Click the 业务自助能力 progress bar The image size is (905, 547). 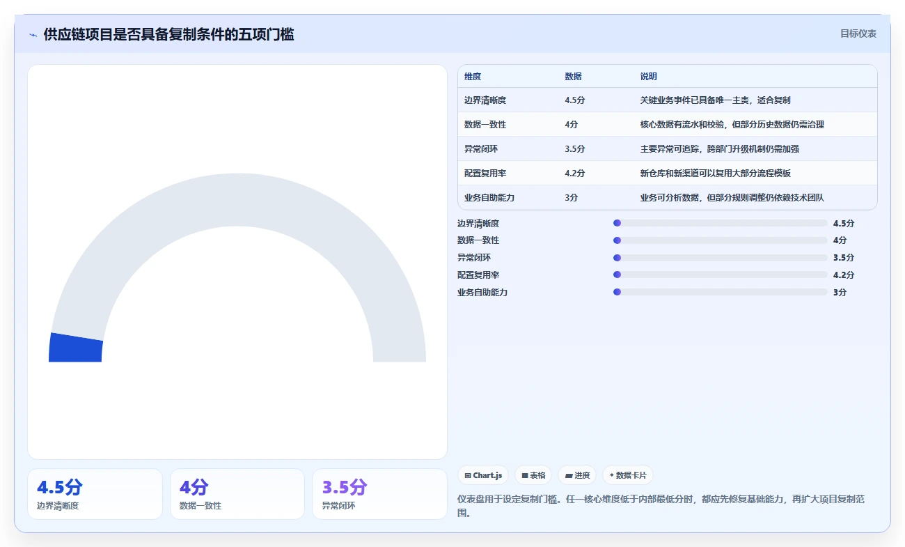pos(721,292)
